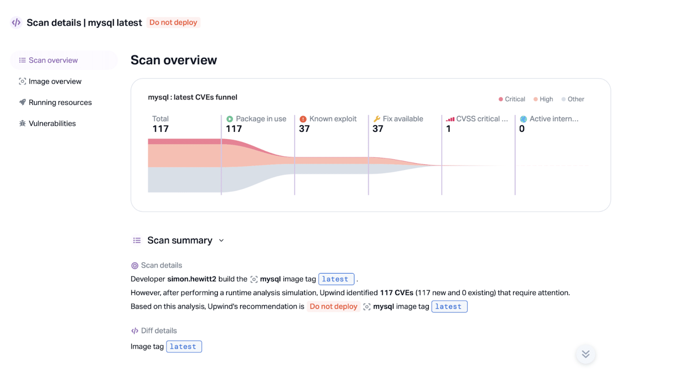Collapse the Scan summary section chevron
Screen dimensions: 676x380
pos(221,241)
